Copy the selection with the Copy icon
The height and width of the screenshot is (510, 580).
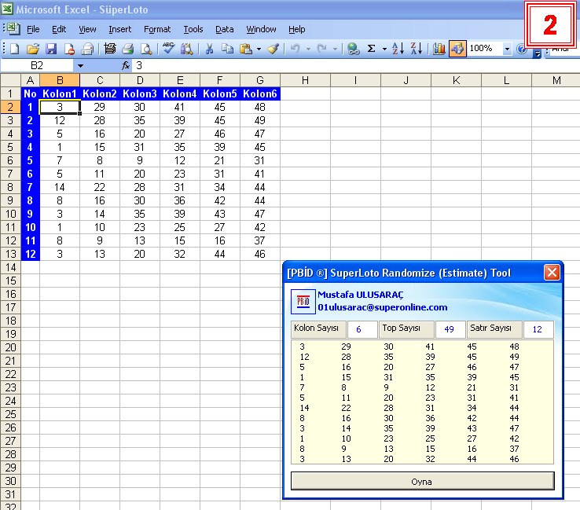click(227, 49)
